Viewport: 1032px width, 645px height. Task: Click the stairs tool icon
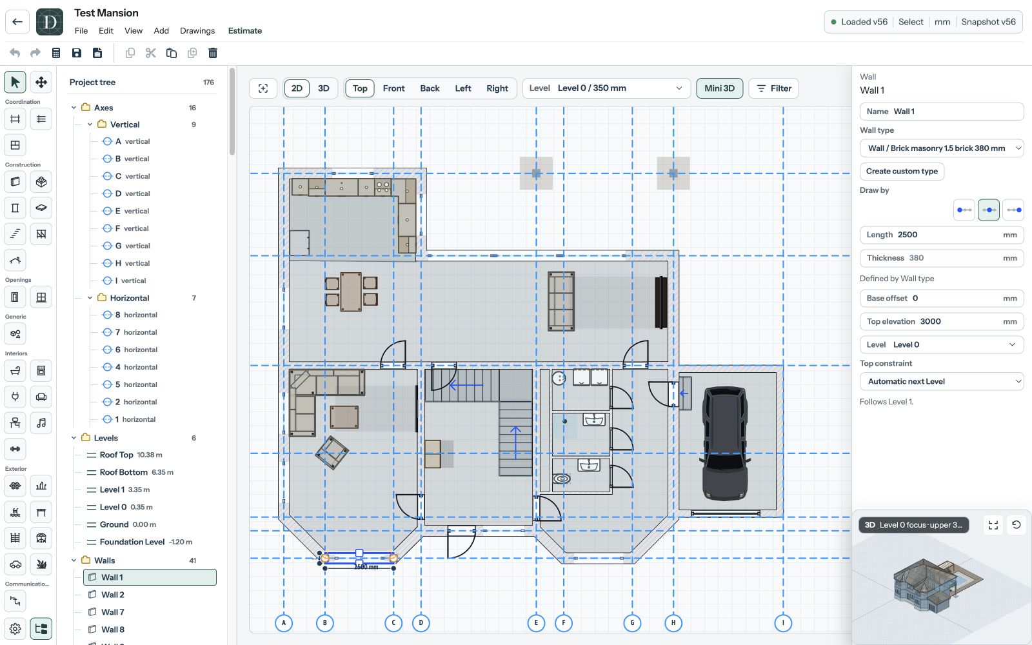15,234
